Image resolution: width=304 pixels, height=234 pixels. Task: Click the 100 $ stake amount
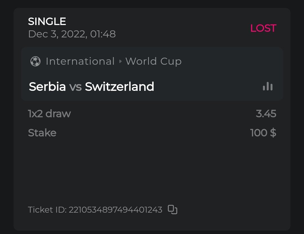tap(263, 133)
